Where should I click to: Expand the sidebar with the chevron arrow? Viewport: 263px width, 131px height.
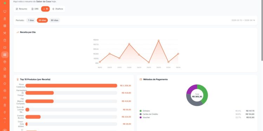coord(5,122)
